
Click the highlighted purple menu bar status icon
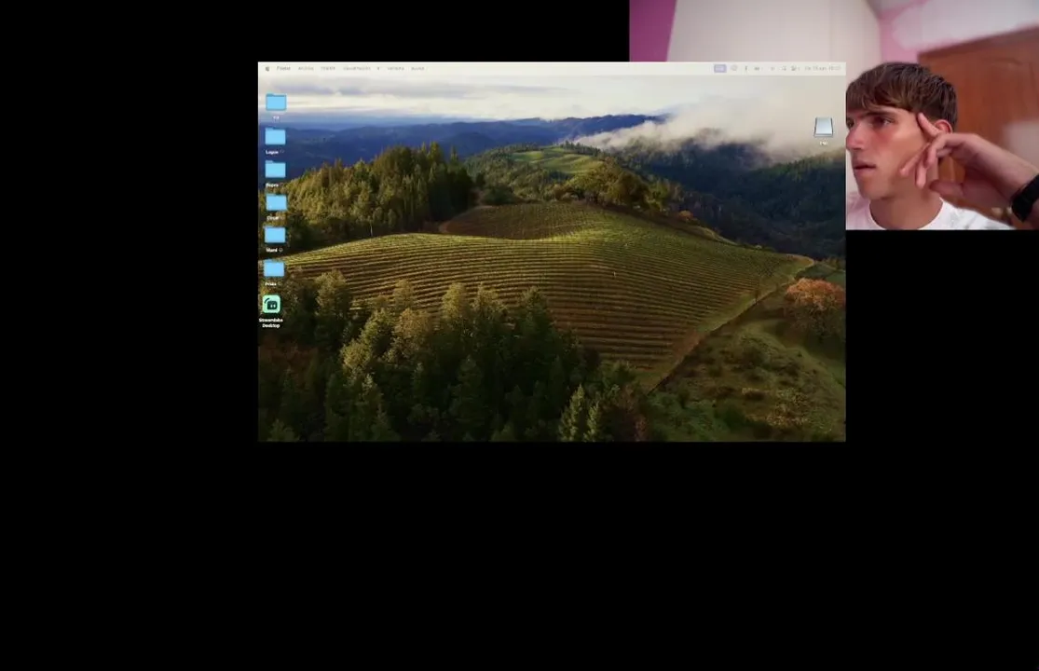[x=719, y=68]
